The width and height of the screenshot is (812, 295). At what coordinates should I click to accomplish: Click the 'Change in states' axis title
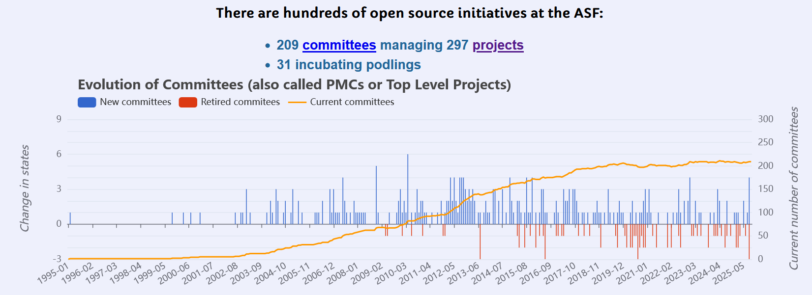tap(25, 188)
